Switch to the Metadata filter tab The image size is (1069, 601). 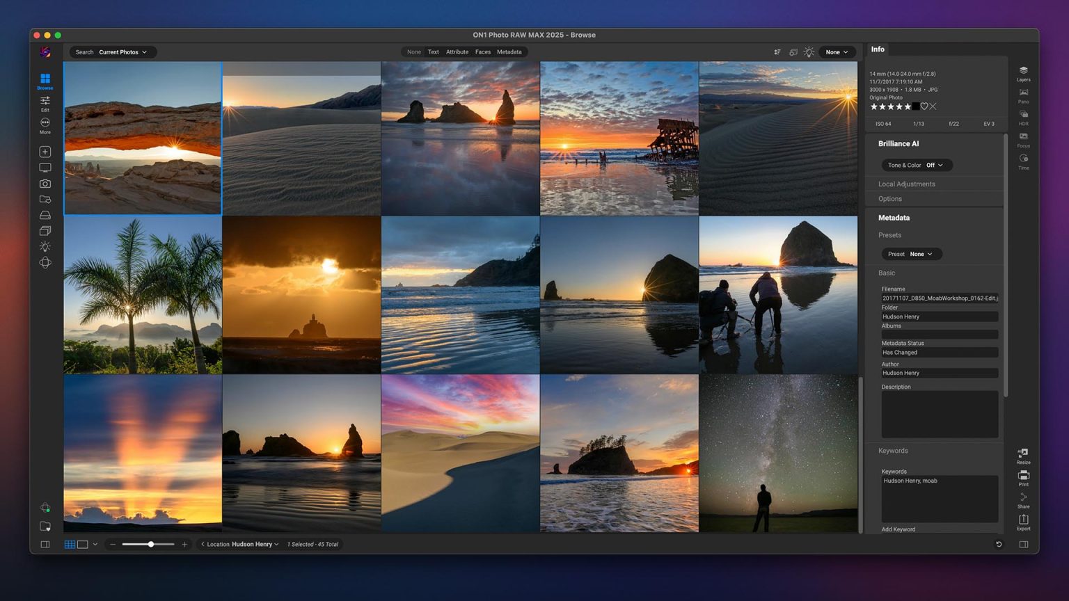tap(509, 51)
